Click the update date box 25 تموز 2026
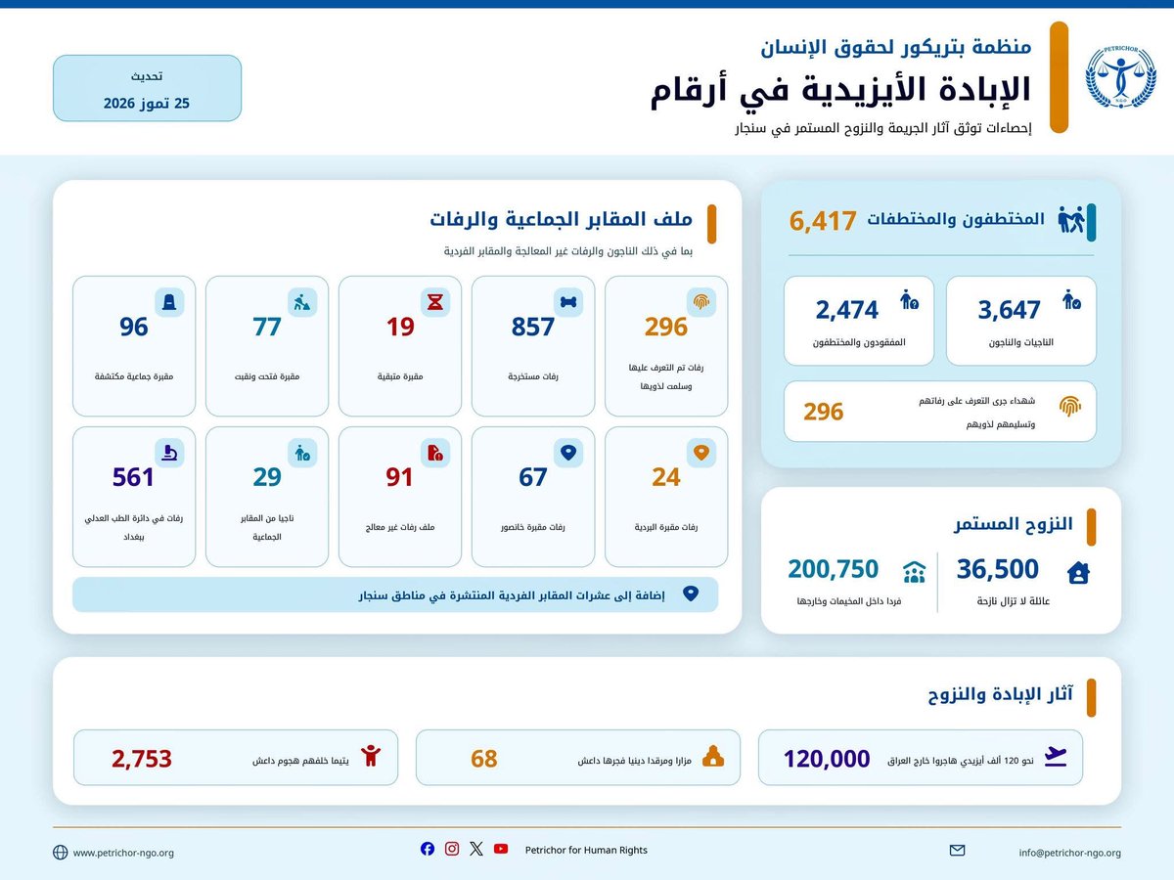The height and width of the screenshot is (880, 1174). tap(147, 88)
